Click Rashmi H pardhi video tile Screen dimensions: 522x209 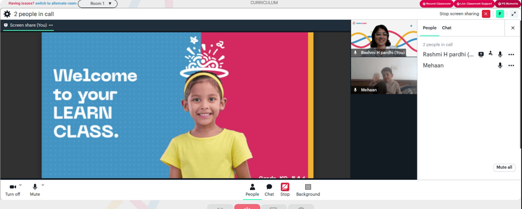(384, 38)
